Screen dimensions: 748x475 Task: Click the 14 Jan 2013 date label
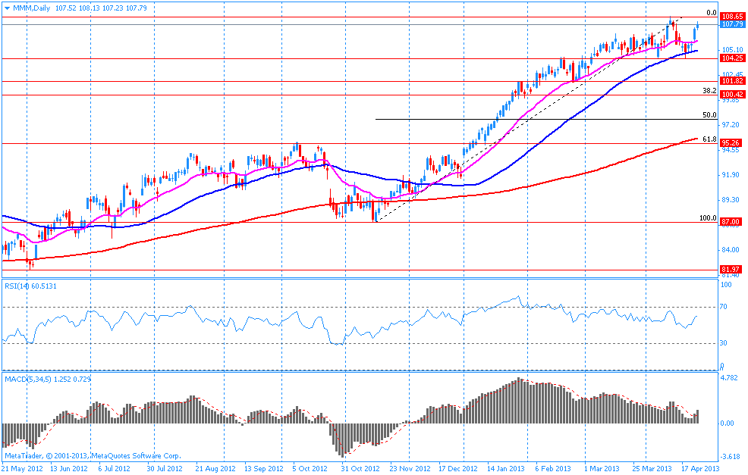[505, 469]
